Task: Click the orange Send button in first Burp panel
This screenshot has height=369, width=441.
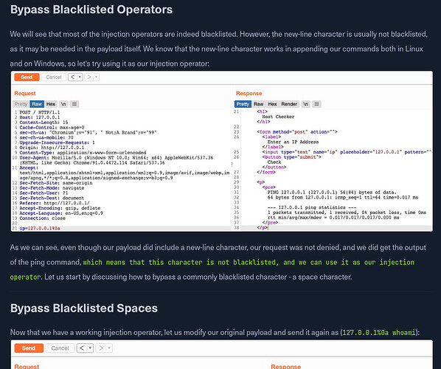Action: click(x=27, y=77)
